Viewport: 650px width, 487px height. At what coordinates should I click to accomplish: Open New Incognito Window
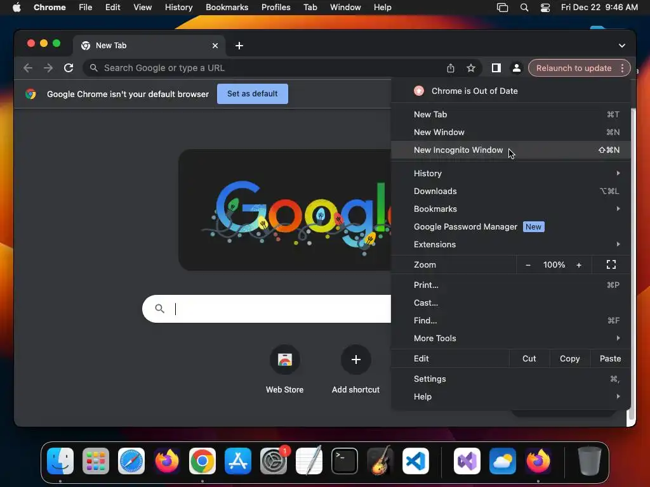[511, 150]
